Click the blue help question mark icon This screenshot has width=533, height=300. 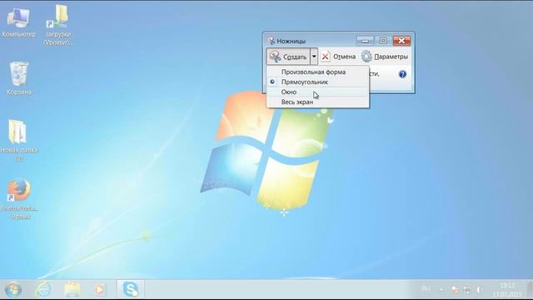pyautogui.click(x=402, y=74)
